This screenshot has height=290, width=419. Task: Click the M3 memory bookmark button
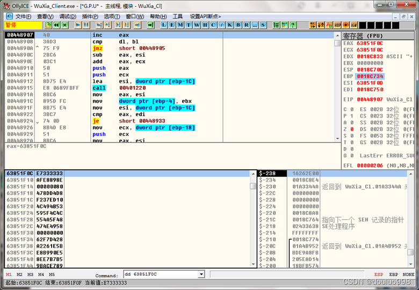point(30,274)
